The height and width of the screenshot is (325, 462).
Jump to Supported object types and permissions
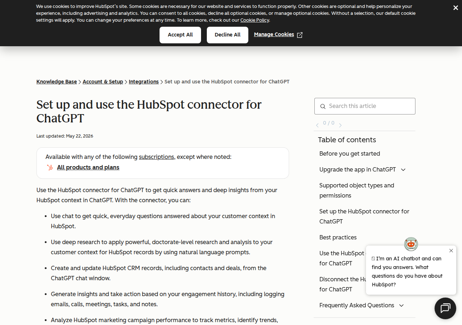tap(357, 190)
